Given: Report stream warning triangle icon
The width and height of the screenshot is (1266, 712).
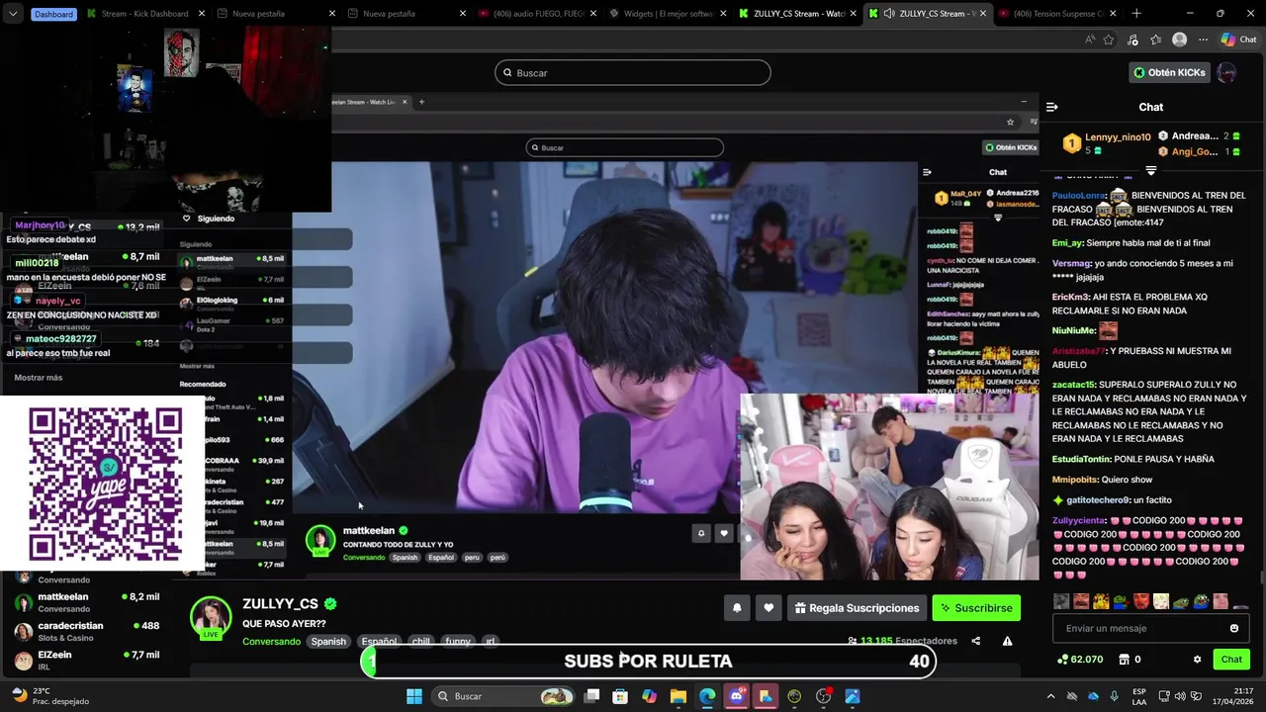Looking at the screenshot, I should click(1007, 641).
